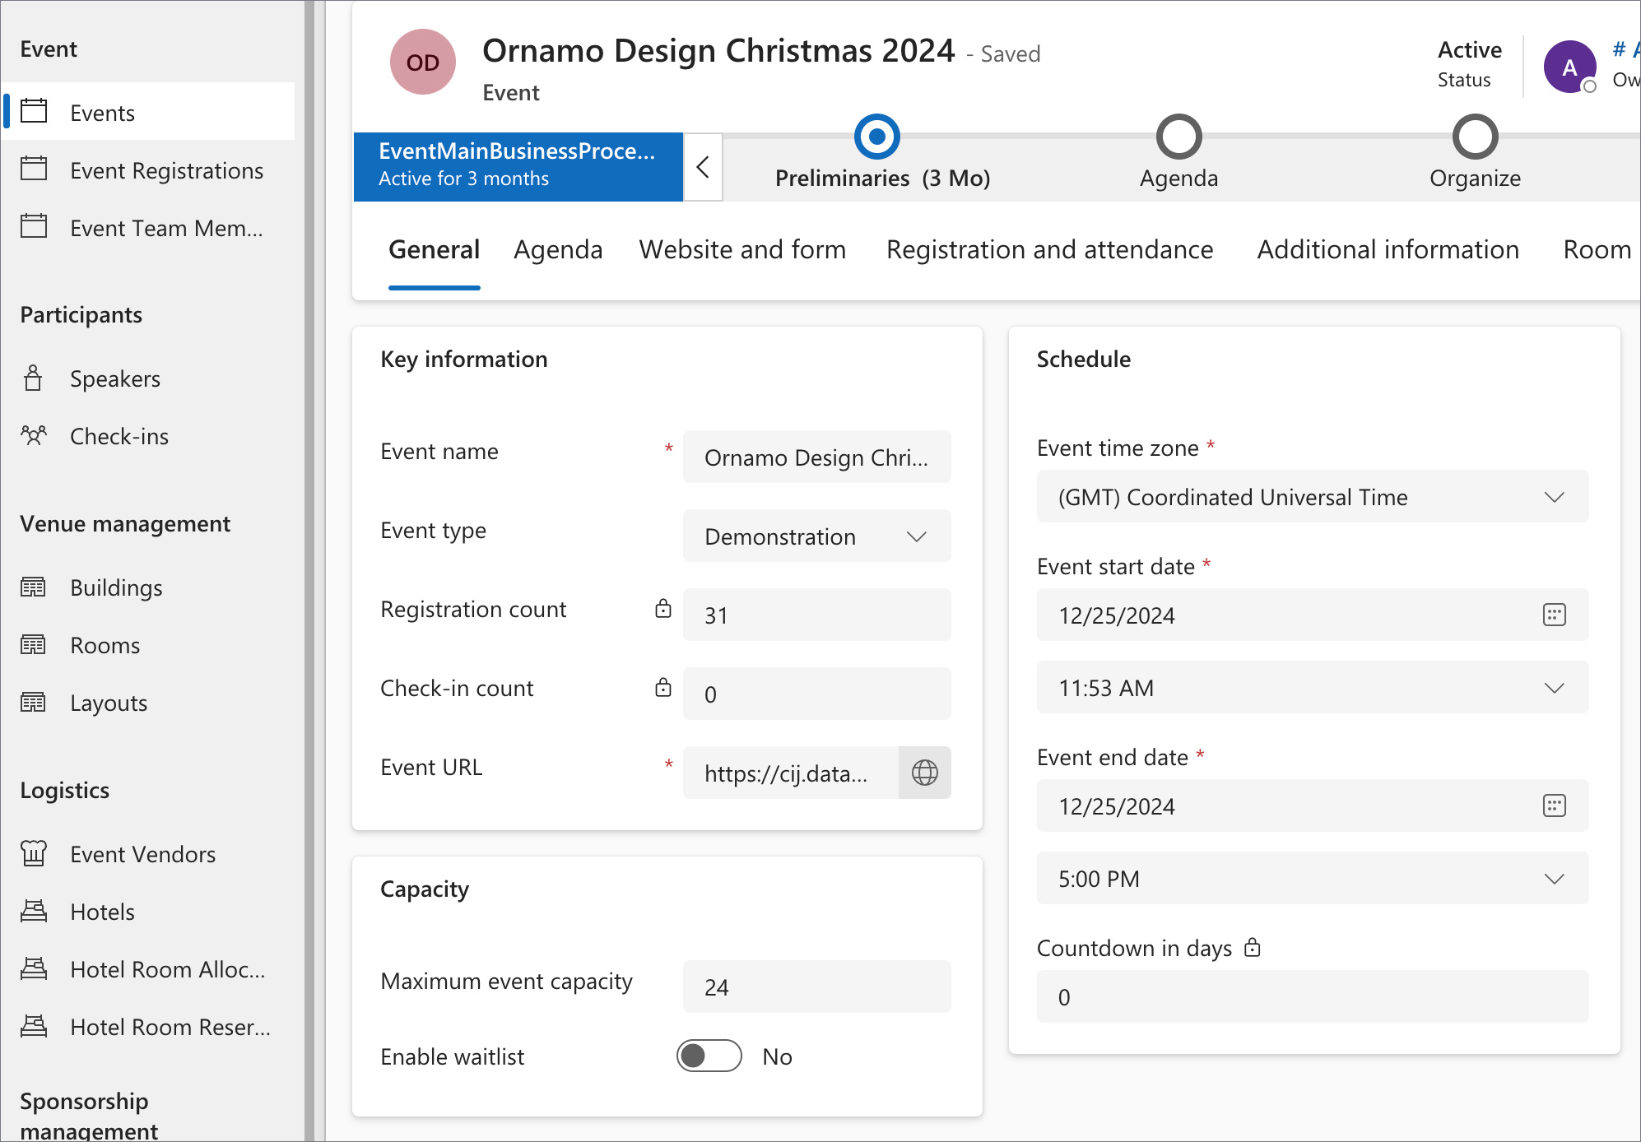
Task: Go to Speakers in Participants
Action: 149,378
